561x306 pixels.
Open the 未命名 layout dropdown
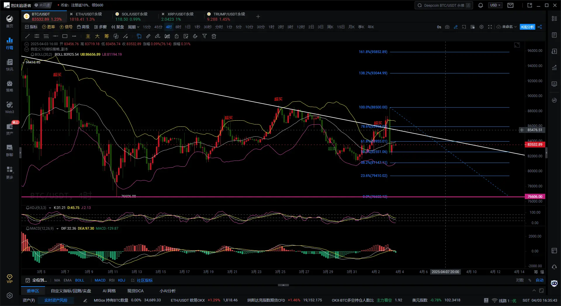click(507, 27)
